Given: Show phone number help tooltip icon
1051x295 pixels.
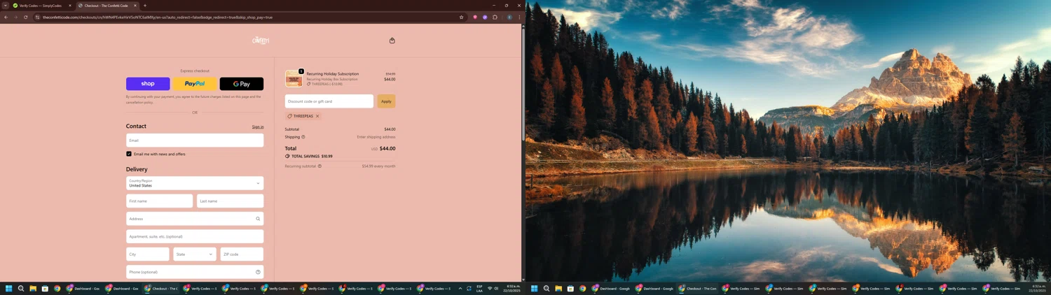Looking at the screenshot, I should [x=258, y=272].
